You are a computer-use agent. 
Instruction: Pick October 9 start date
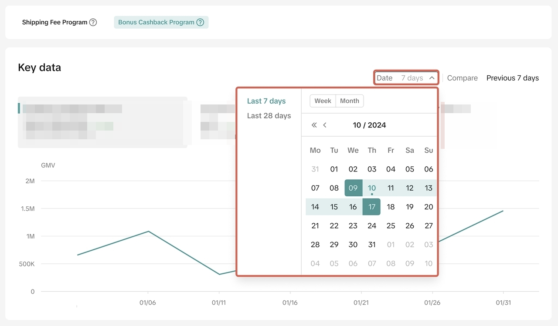click(x=353, y=188)
